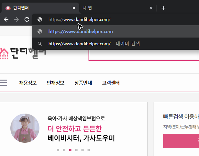Open the 고객센터 menu
The height and width of the screenshot is (156, 199).
[111, 83]
